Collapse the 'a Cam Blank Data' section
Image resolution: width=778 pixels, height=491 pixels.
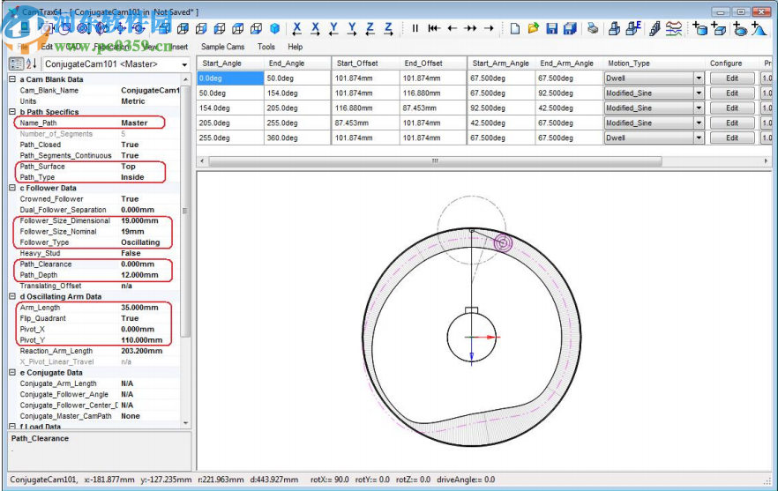[x=12, y=79]
